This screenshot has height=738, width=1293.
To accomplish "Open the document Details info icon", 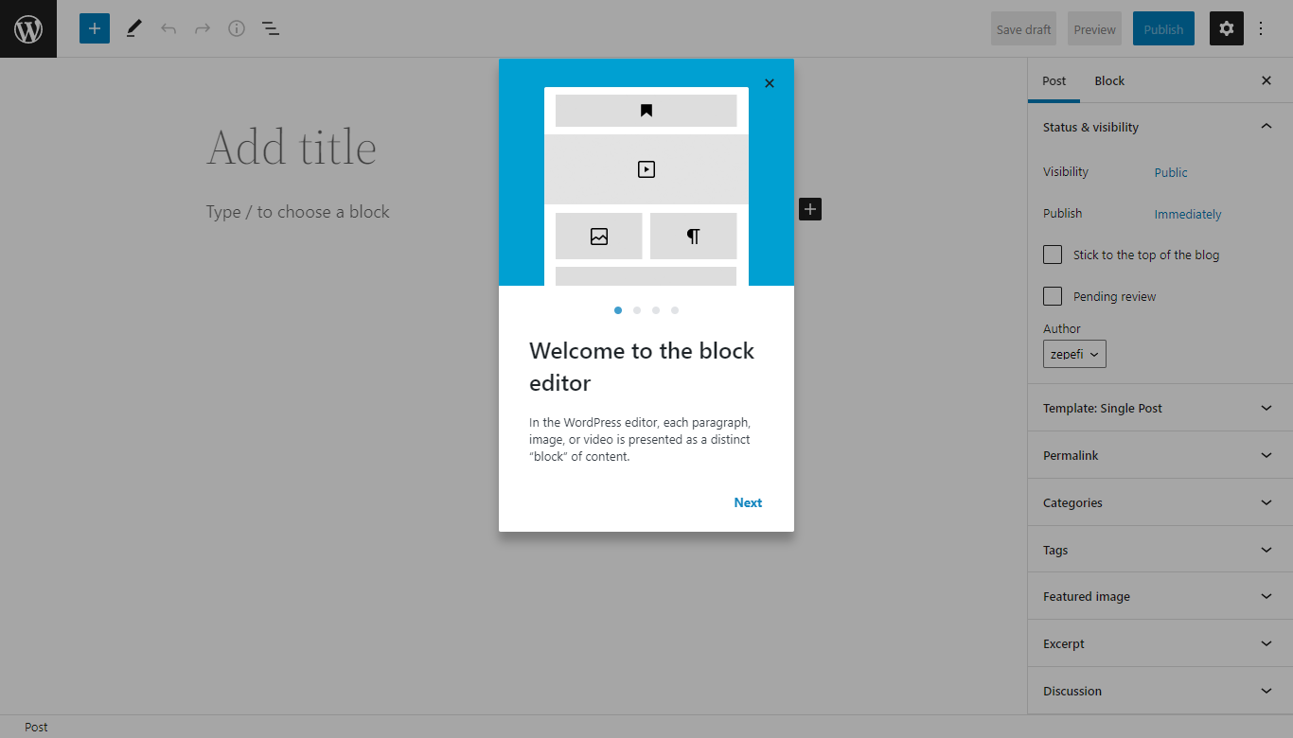I will point(237,28).
